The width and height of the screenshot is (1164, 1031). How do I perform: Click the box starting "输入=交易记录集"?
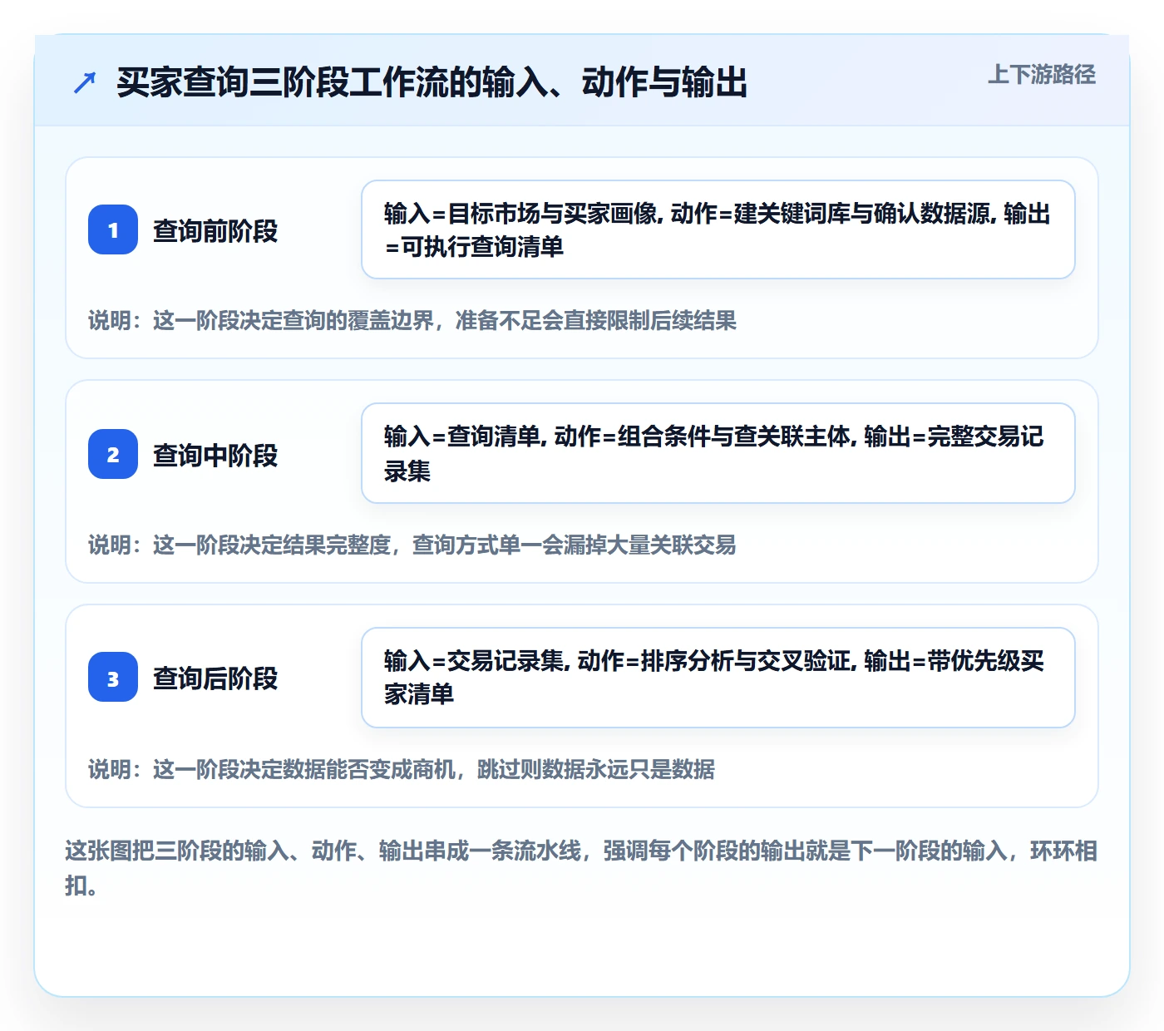(x=718, y=678)
